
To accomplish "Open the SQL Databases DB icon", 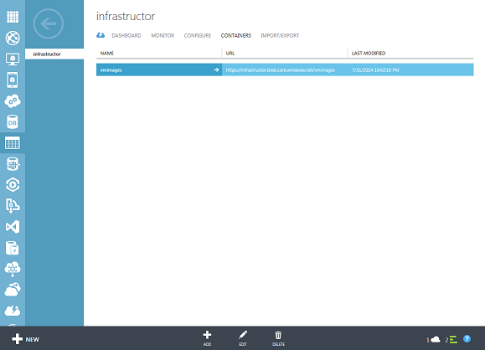I will (x=13, y=121).
